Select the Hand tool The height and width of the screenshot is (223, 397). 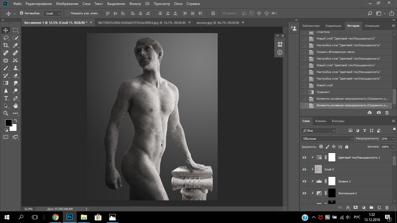click(16, 106)
